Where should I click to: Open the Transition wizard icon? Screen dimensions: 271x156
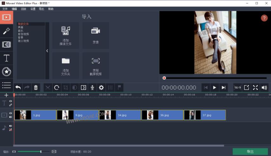click(x=83, y=88)
